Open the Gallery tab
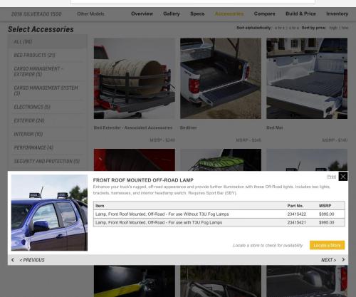Viewport: 356px width, 297px height. 172,14
